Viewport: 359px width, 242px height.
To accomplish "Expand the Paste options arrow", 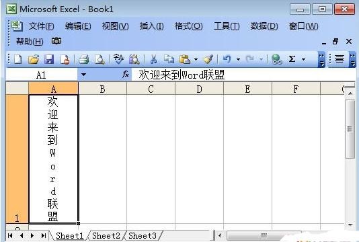I will [x=196, y=60].
